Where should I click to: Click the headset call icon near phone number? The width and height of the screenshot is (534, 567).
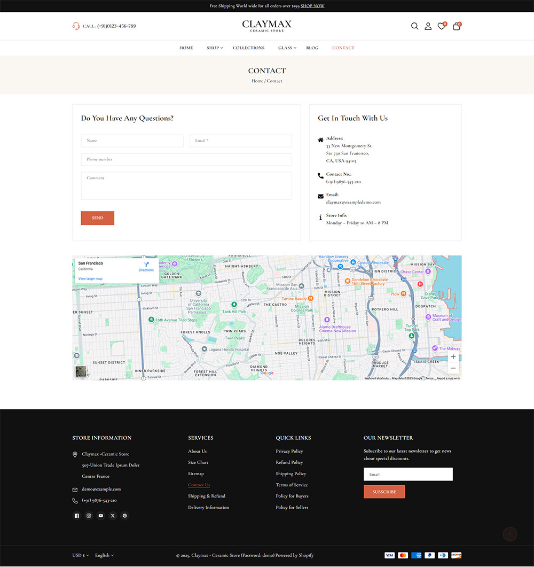(76, 26)
